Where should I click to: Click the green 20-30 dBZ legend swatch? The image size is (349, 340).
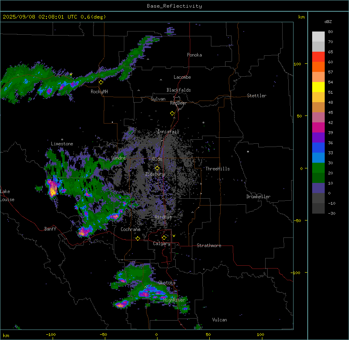pyautogui.click(x=318, y=168)
